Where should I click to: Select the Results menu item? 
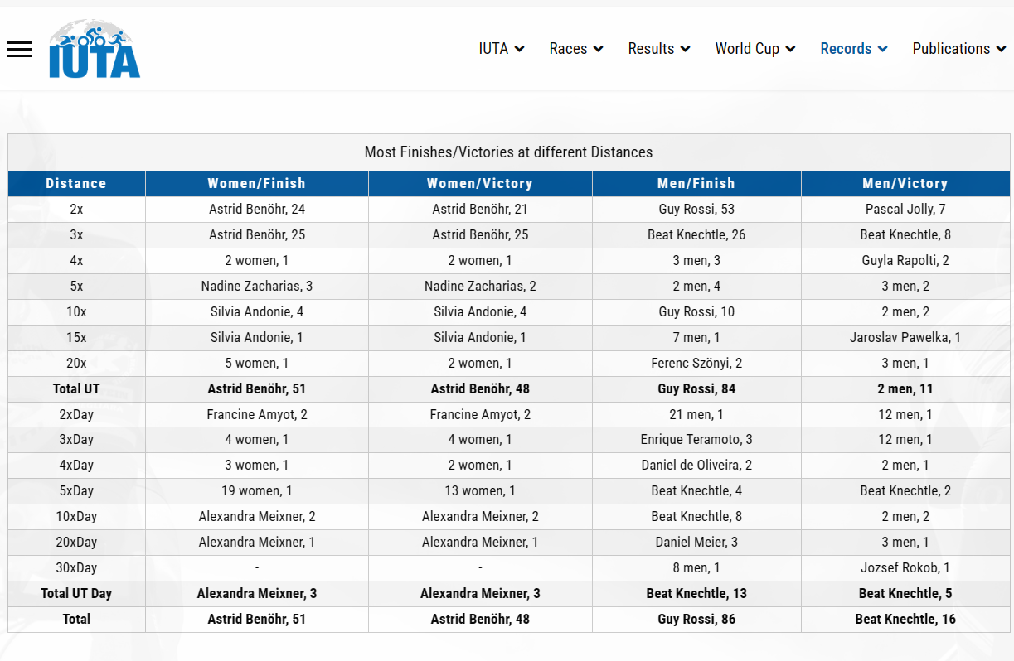point(651,49)
